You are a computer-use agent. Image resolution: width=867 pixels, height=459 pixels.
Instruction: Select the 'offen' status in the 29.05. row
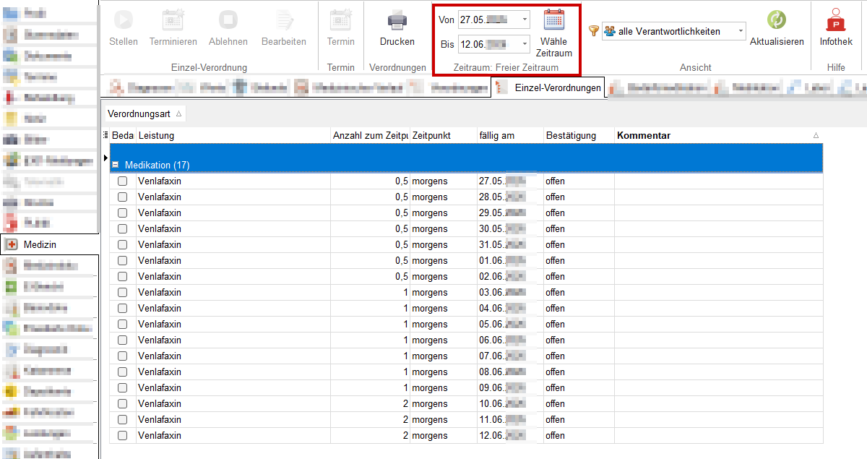click(x=556, y=213)
